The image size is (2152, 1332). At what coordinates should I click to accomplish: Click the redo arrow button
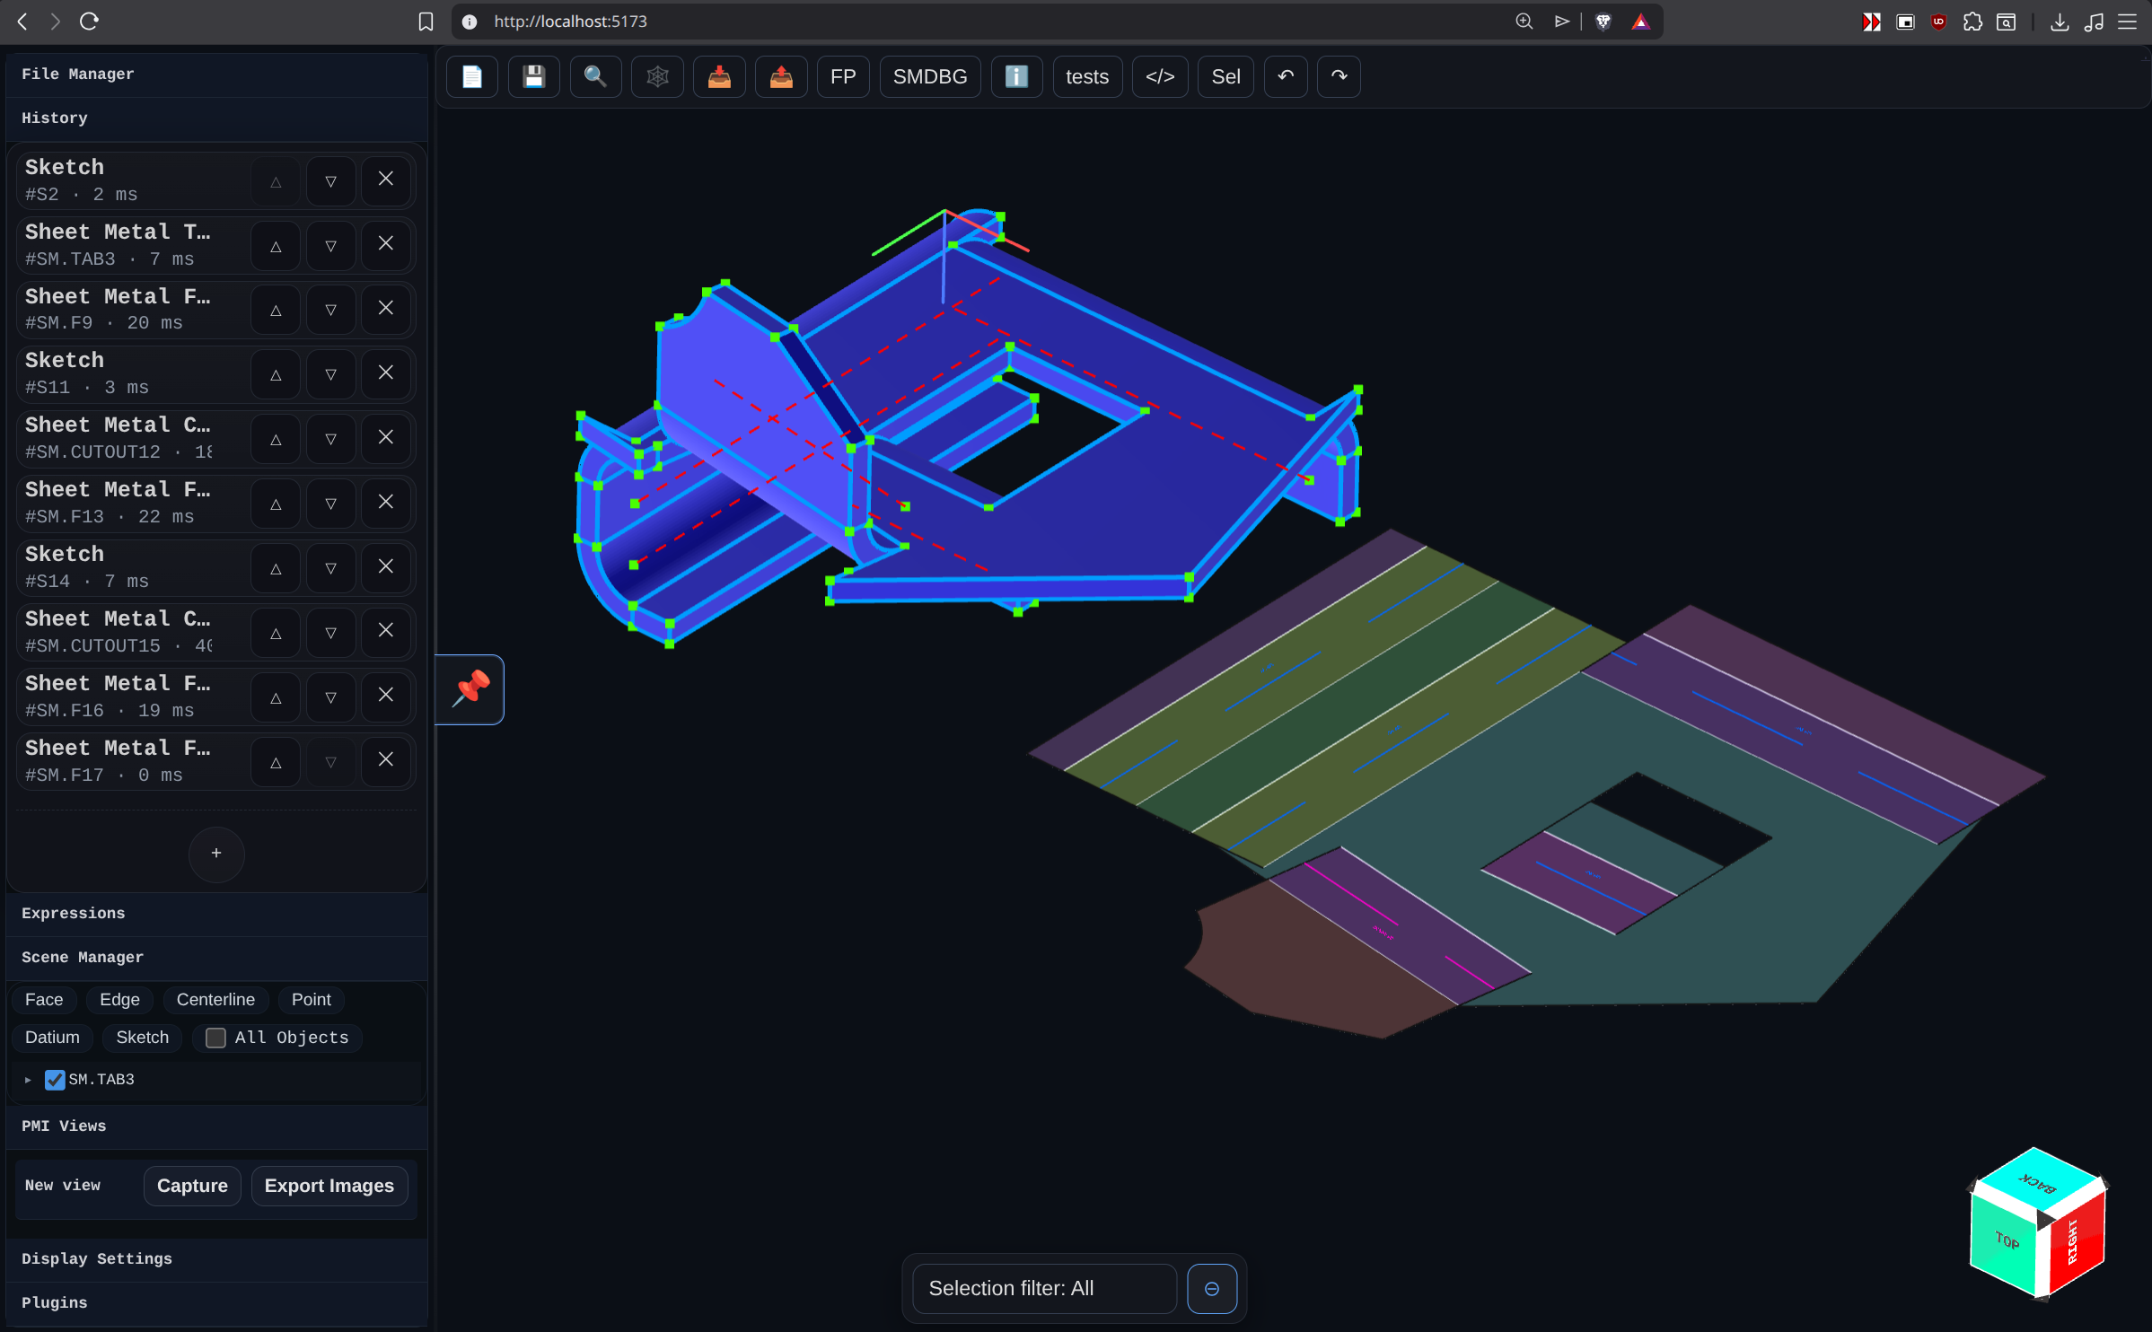point(1339,76)
